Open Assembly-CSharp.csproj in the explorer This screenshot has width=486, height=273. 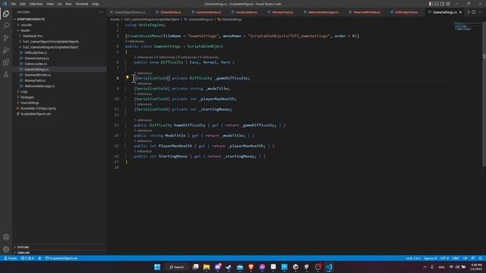click(38, 108)
